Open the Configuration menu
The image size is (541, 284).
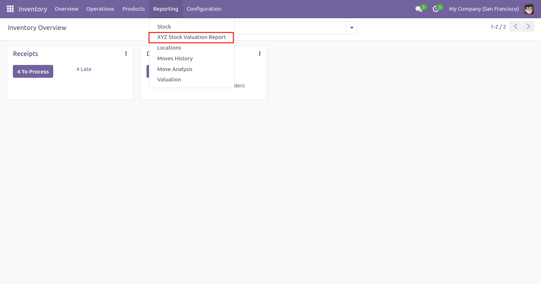coord(204,9)
